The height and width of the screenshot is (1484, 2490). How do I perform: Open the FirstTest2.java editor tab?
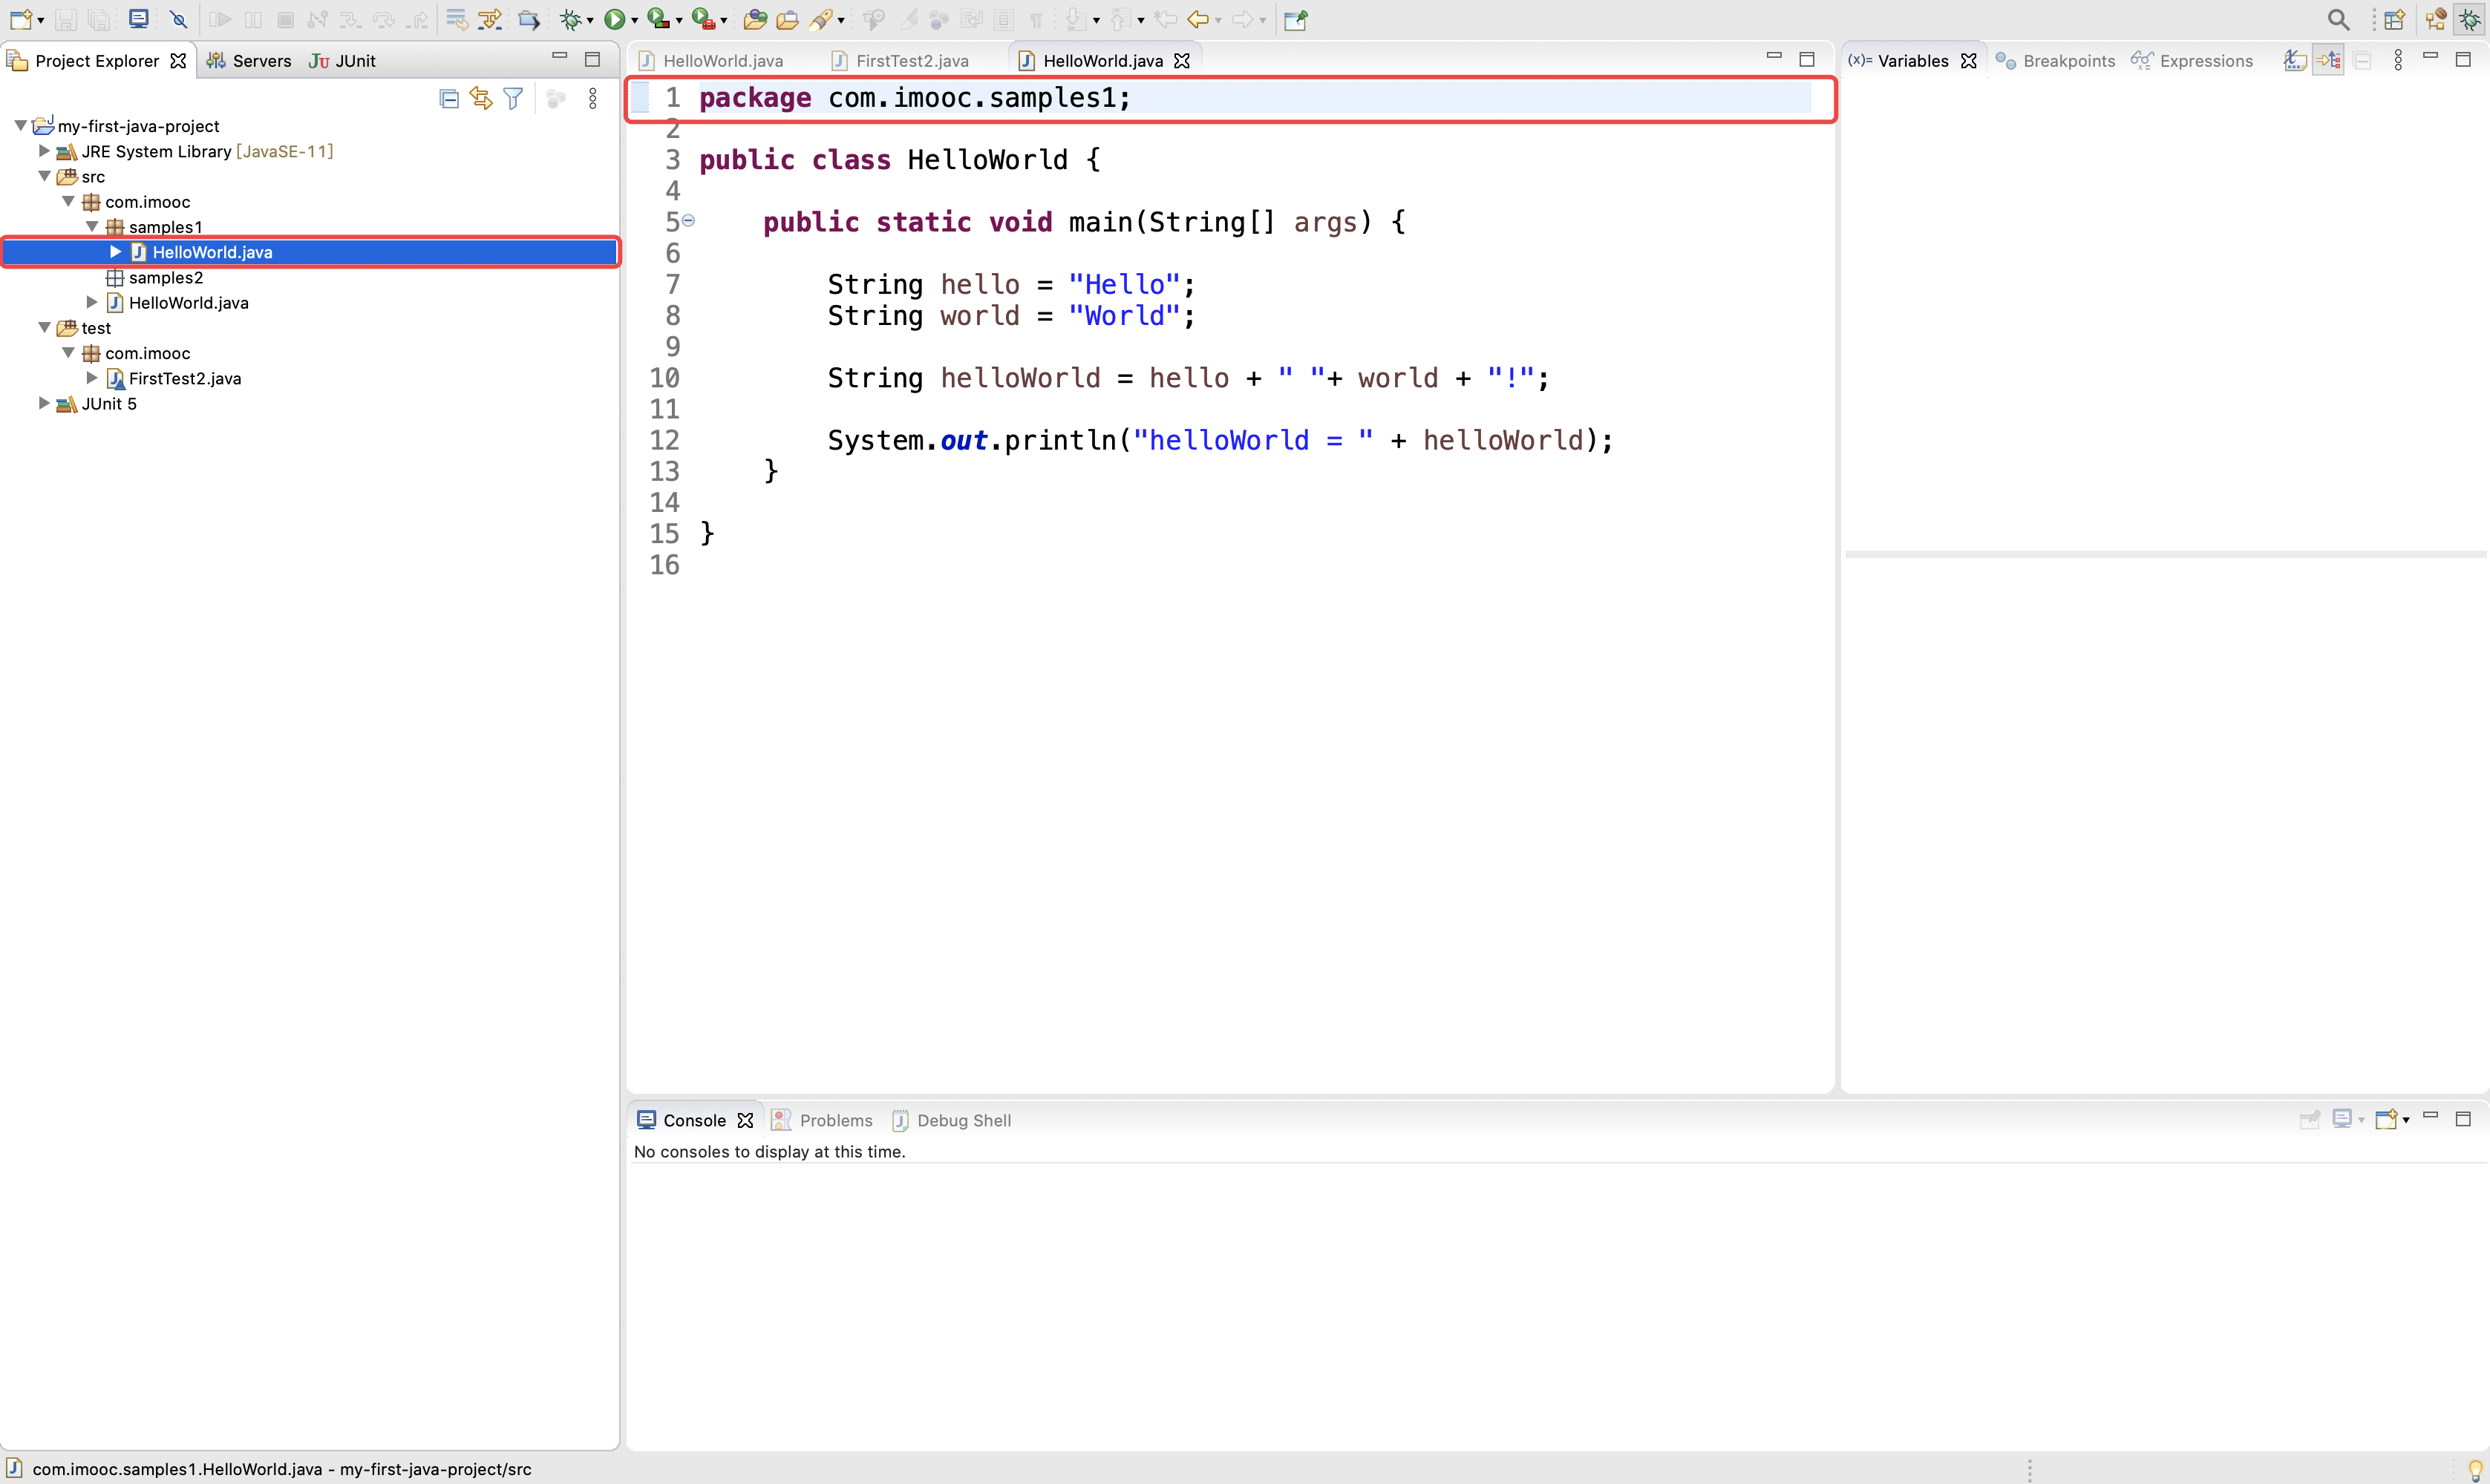(x=901, y=60)
